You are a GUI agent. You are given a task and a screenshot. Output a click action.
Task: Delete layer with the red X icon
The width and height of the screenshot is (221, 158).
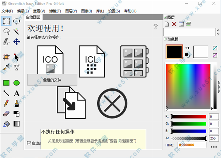(174, 24)
